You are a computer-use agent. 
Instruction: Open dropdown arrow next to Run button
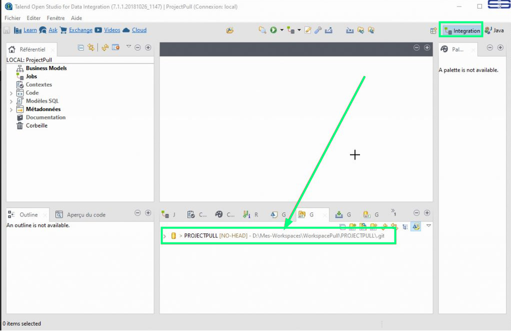(281, 30)
